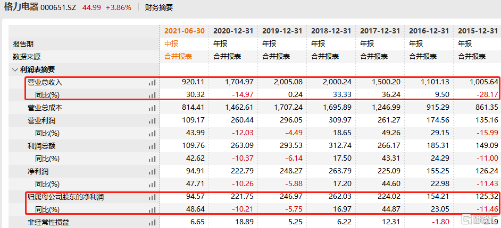
Task: Click parent net profit value 221.75
Action: (x=241, y=197)
